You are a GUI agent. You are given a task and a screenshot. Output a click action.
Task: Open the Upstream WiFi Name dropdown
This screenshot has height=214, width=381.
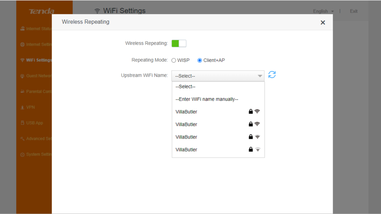click(218, 76)
